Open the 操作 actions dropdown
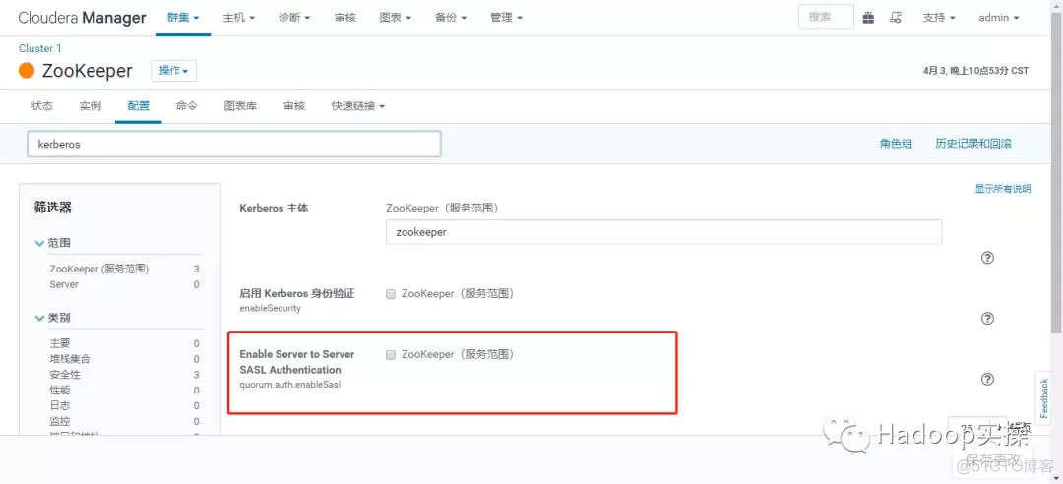 [x=173, y=71]
